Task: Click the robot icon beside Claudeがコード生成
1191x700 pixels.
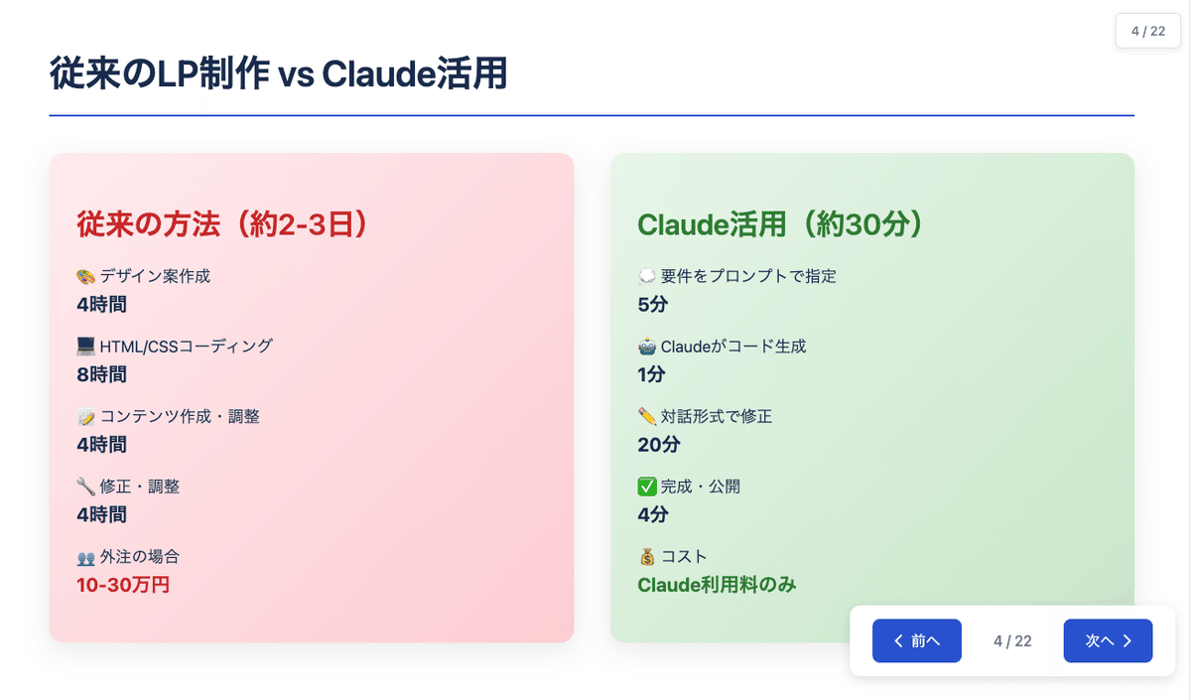Action: (647, 347)
